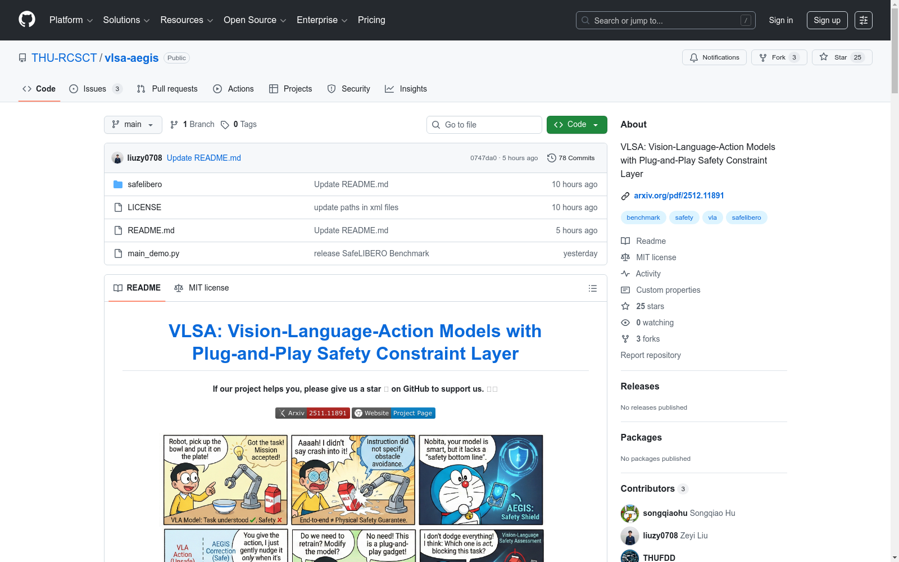Click the Custom properties icon
899x562 pixels.
[625, 290]
